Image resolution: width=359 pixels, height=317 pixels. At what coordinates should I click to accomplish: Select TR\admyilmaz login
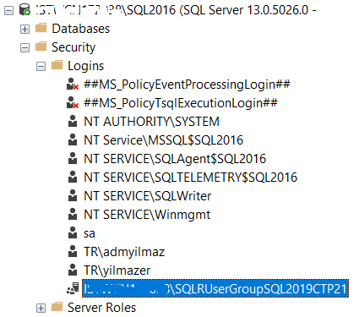(124, 252)
